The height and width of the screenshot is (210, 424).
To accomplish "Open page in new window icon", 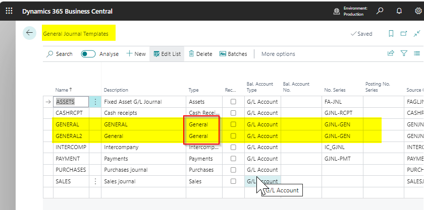I will (x=403, y=34).
